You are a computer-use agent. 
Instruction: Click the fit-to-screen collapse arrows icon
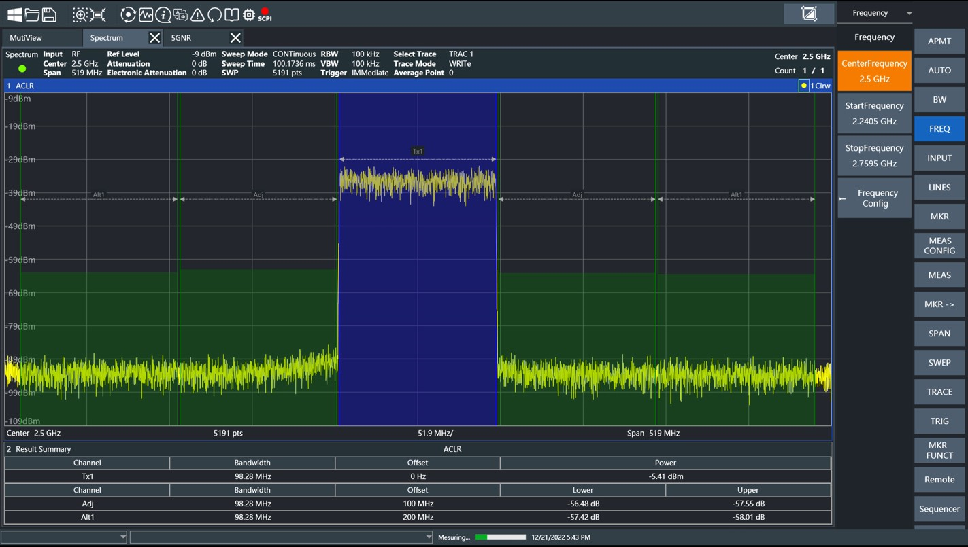click(x=98, y=14)
